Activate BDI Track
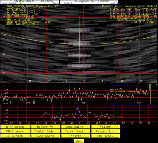 coord(105,136)
